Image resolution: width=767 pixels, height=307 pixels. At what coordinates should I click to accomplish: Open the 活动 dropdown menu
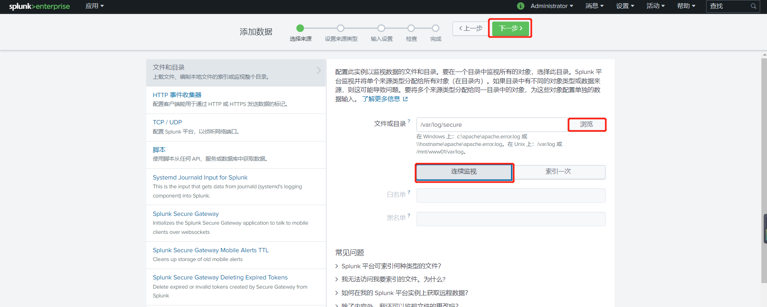pyautogui.click(x=656, y=6)
